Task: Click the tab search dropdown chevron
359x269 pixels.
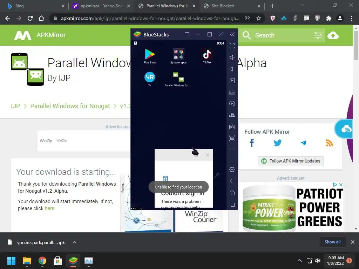Action: click(303, 5)
